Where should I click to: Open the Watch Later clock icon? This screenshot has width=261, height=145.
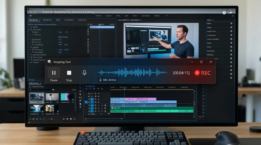pos(224,13)
